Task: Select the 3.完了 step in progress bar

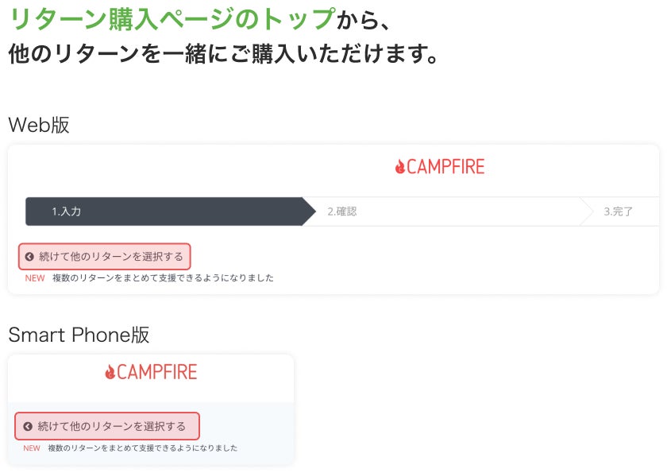Action: tap(619, 211)
